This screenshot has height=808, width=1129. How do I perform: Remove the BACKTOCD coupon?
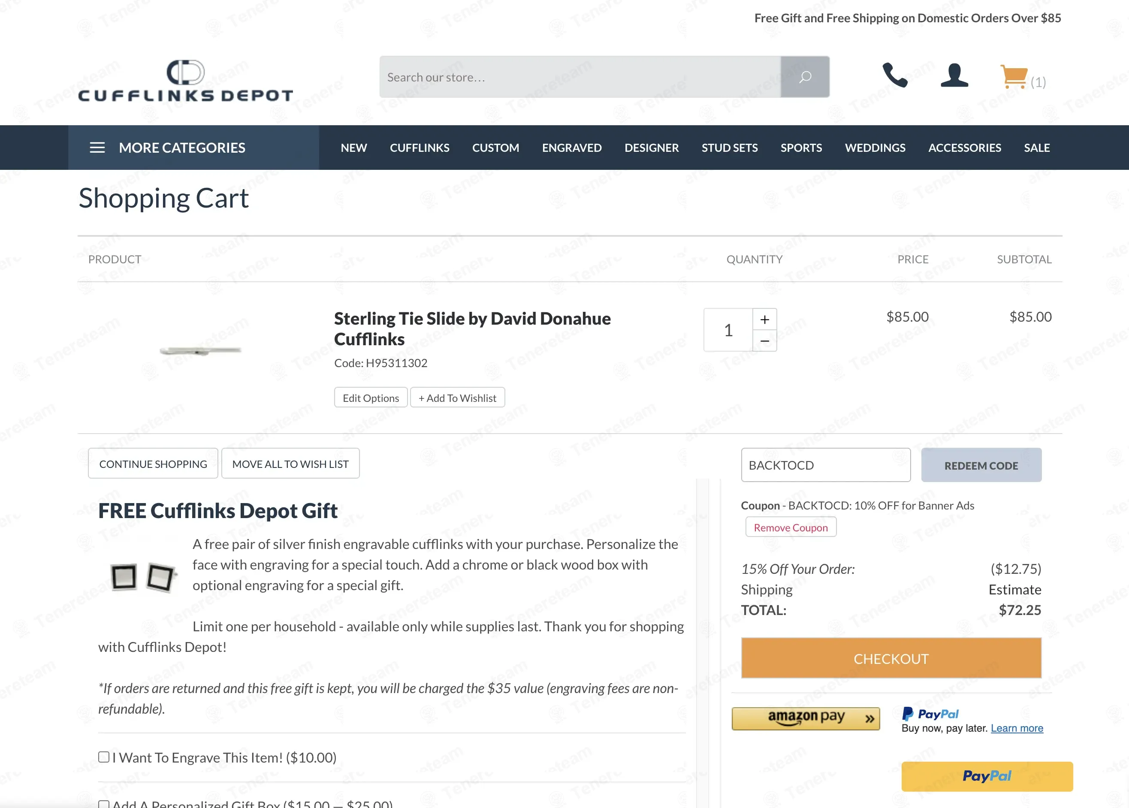[791, 528]
